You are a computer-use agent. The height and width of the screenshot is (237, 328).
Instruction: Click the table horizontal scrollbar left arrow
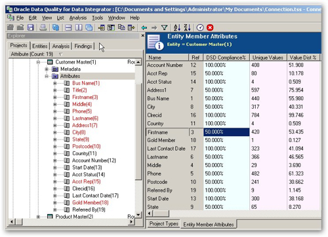(150, 213)
